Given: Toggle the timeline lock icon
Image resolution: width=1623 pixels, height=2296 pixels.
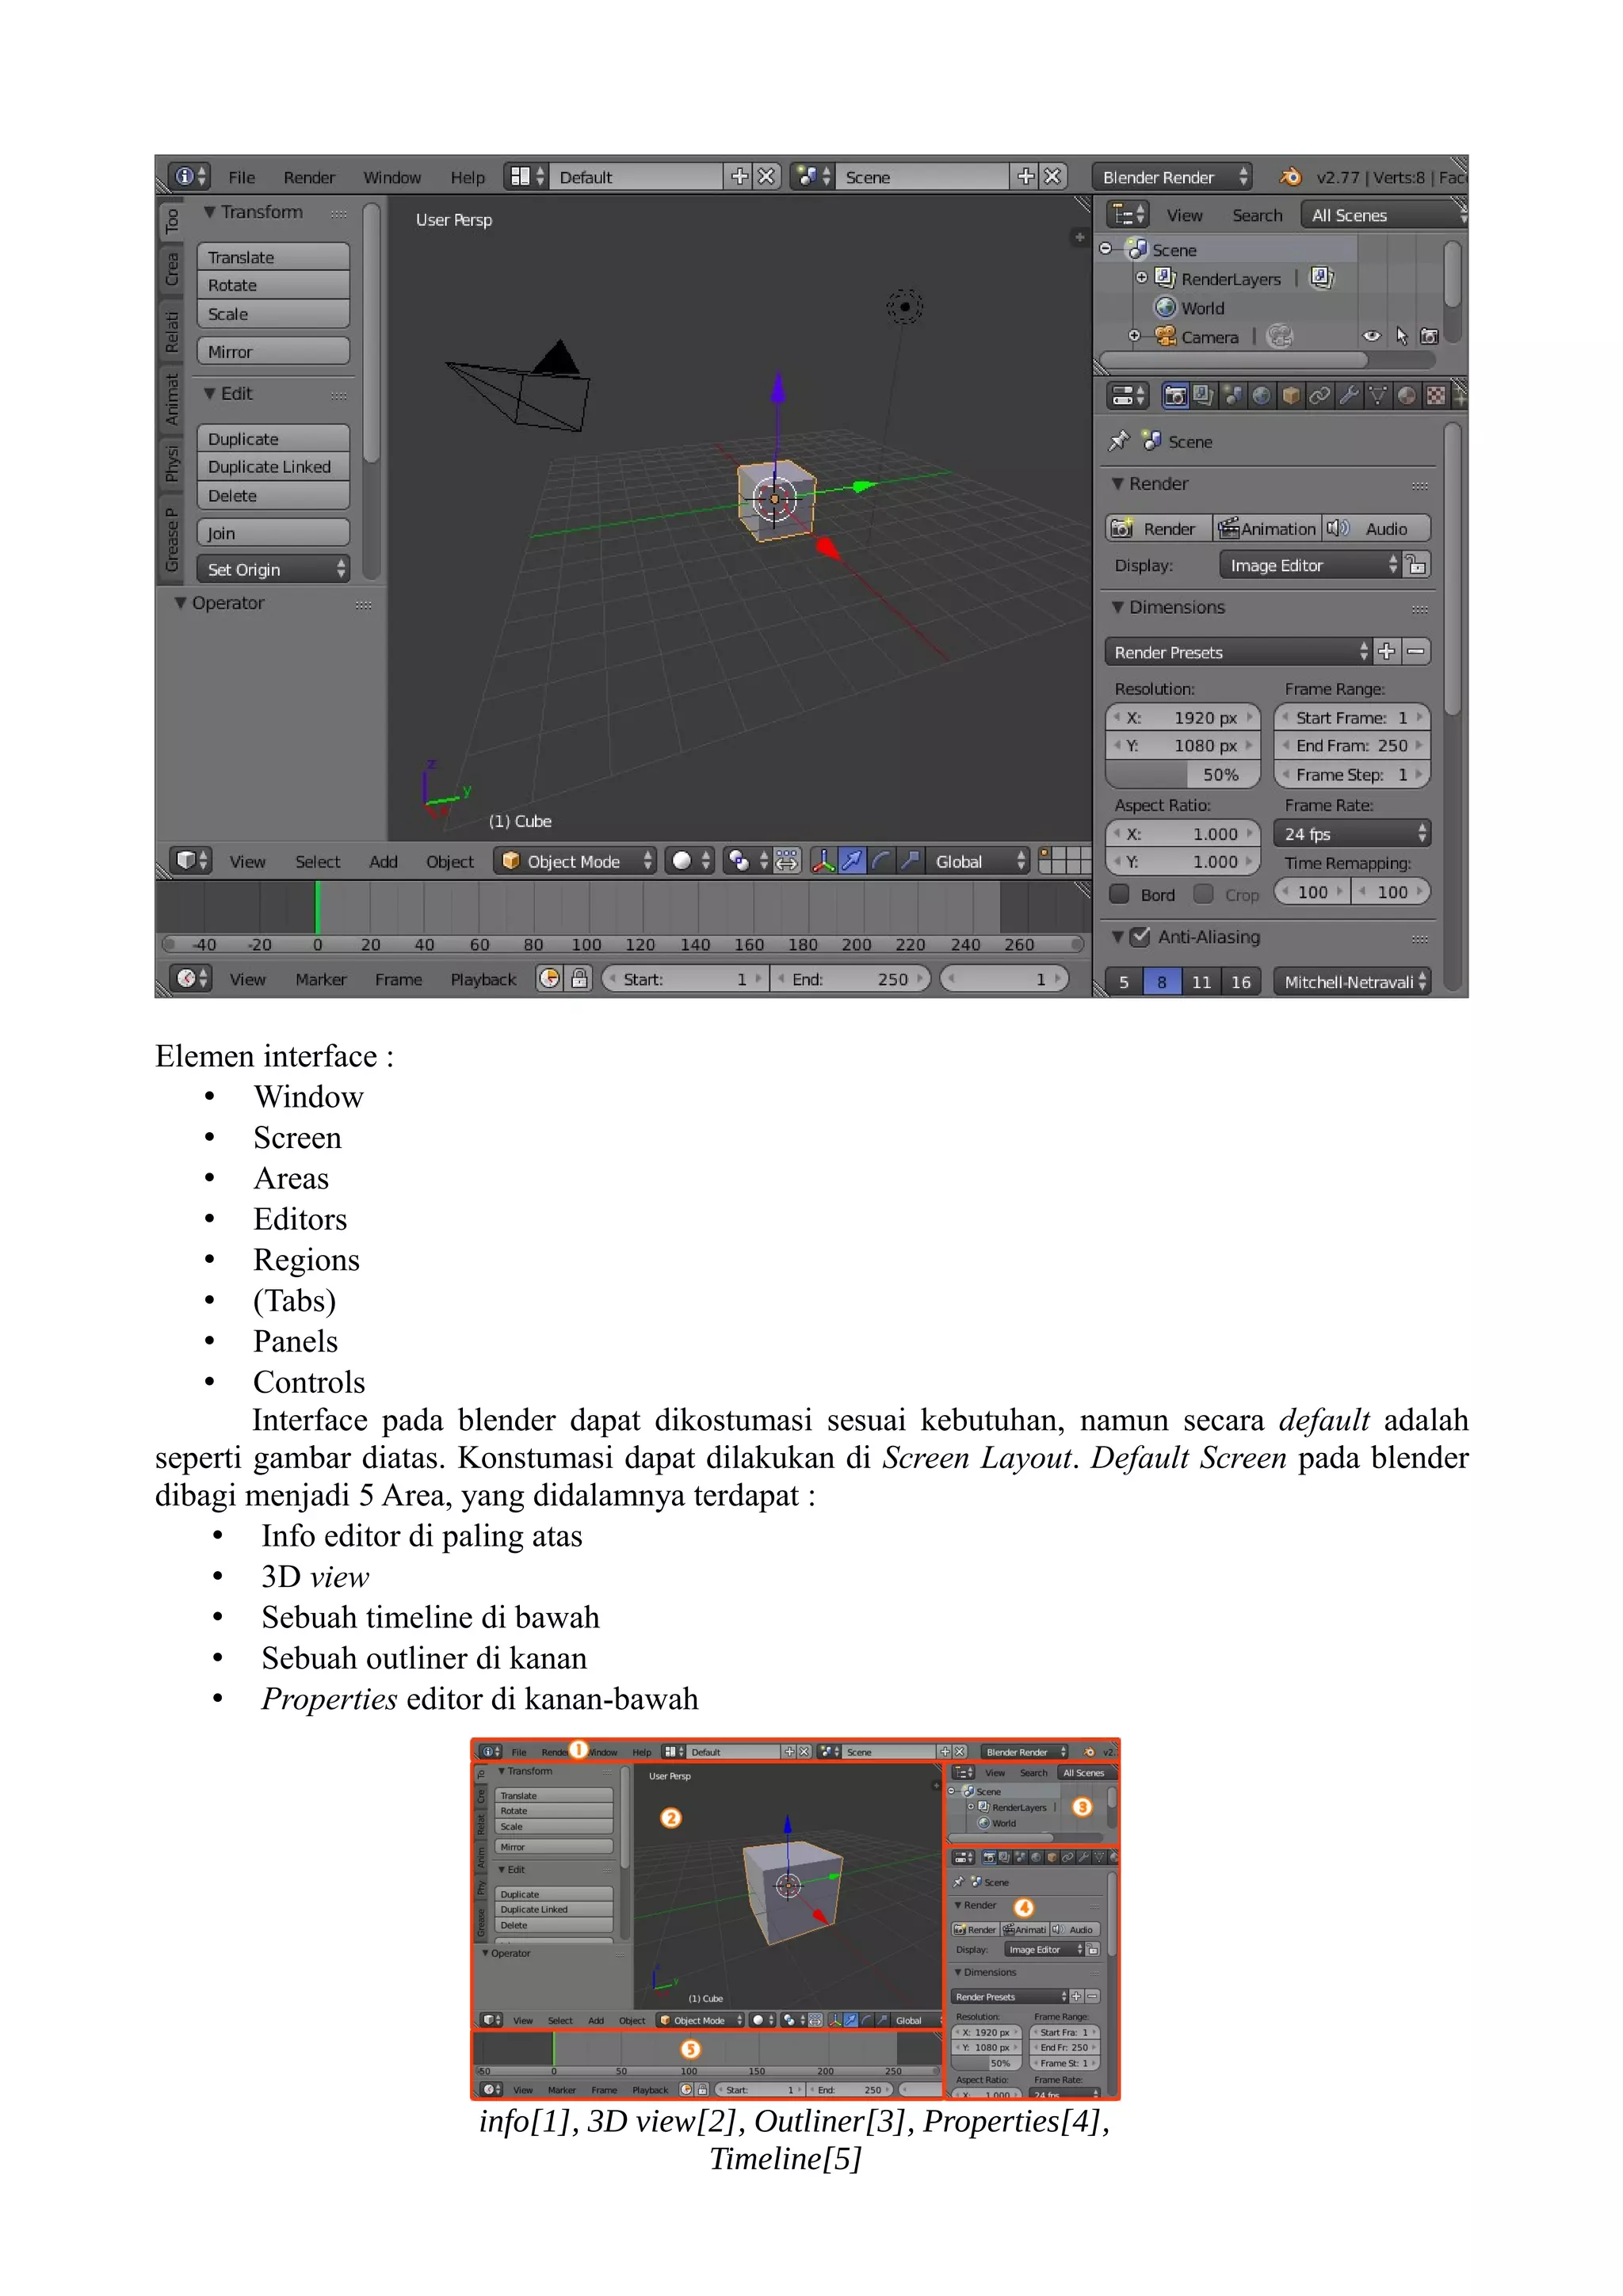Looking at the screenshot, I should (579, 978).
